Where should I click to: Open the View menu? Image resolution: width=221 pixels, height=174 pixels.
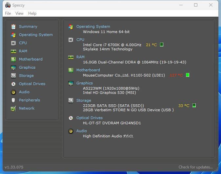pos(19,13)
